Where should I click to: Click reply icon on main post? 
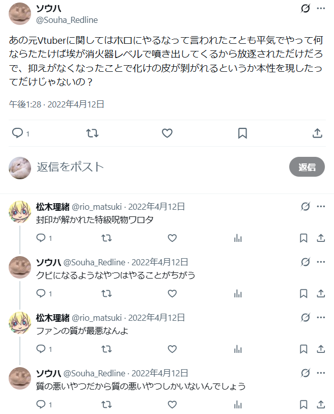(x=18, y=133)
